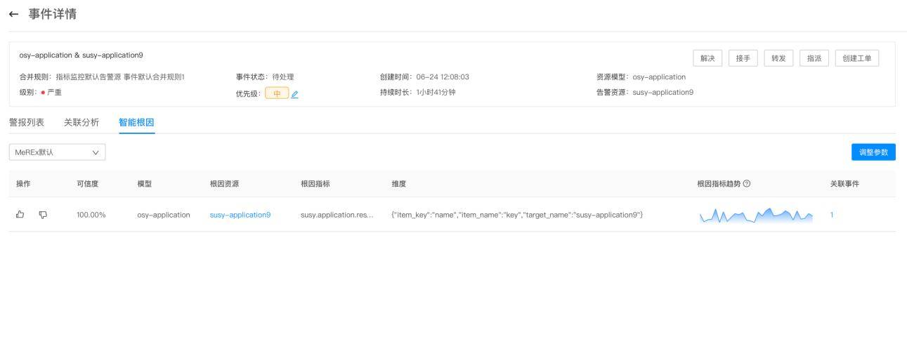Image resolution: width=907 pixels, height=346 pixels.
Task: Select the 智能根因 tab
Action: (x=136, y=122)
